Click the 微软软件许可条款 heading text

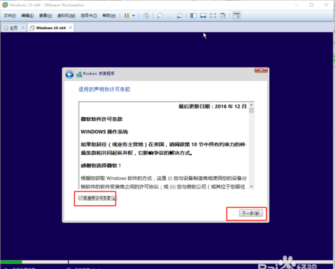[x=102, y=119]
